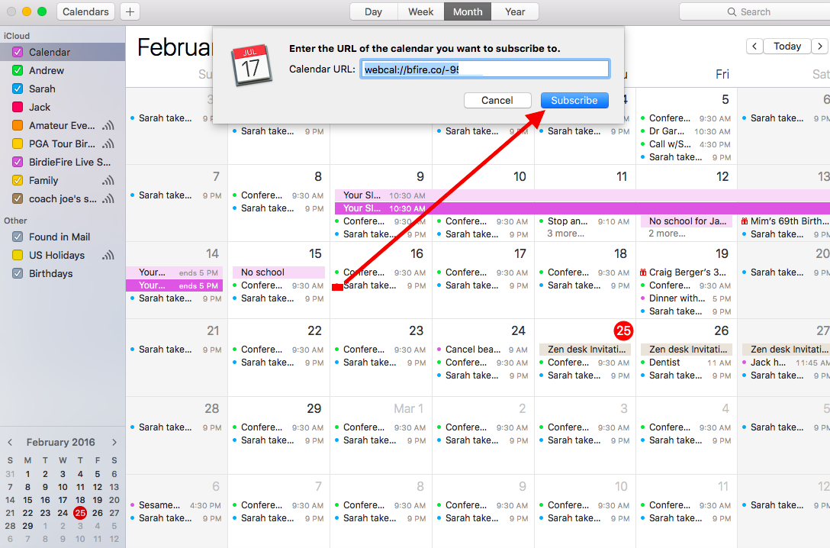Cancel the calendar subscription dialog

tap(497, 100)
